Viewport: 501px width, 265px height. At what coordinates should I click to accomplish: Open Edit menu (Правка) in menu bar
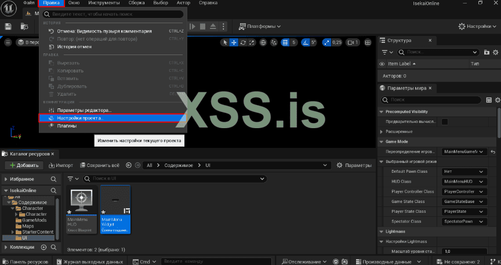51,3
